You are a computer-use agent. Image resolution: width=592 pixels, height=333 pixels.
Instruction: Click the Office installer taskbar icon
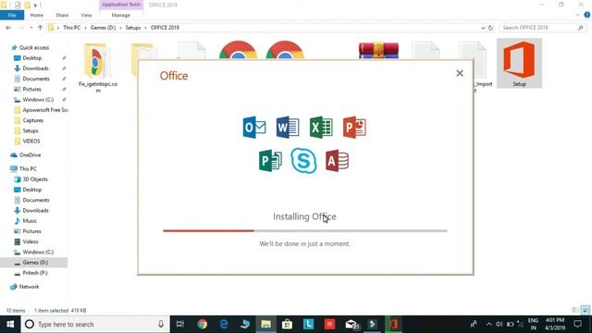click(x=393, y=324)
